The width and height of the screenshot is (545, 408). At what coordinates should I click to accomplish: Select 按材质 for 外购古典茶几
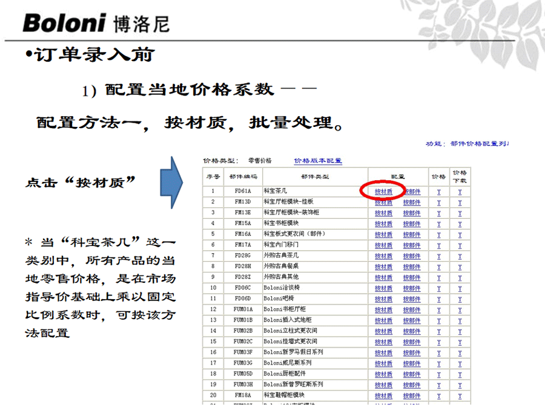383,256
